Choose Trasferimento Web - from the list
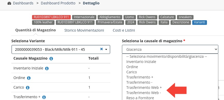The height and width of the screenshot is (100, 224). coord(144,93)
